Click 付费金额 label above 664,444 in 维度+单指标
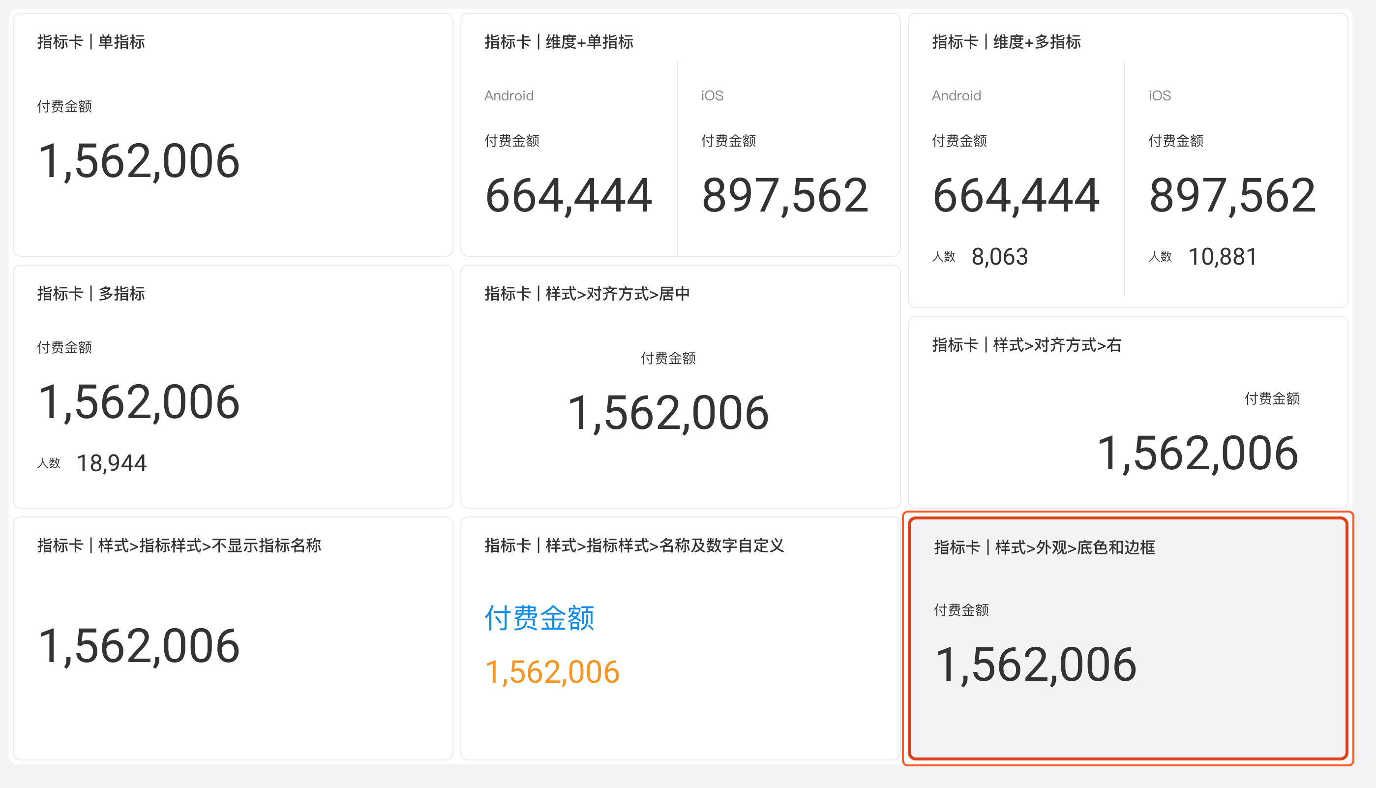Screen dimensions: 1376x788 [512, 141]
